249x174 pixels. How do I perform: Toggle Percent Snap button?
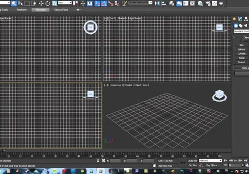coord(110,3)
